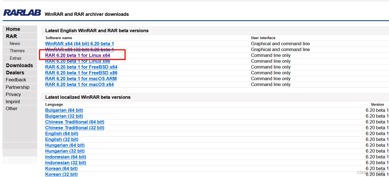389x177 pixels.
Task: Open the Imprint sidebar page
Action: pos(13,102)
